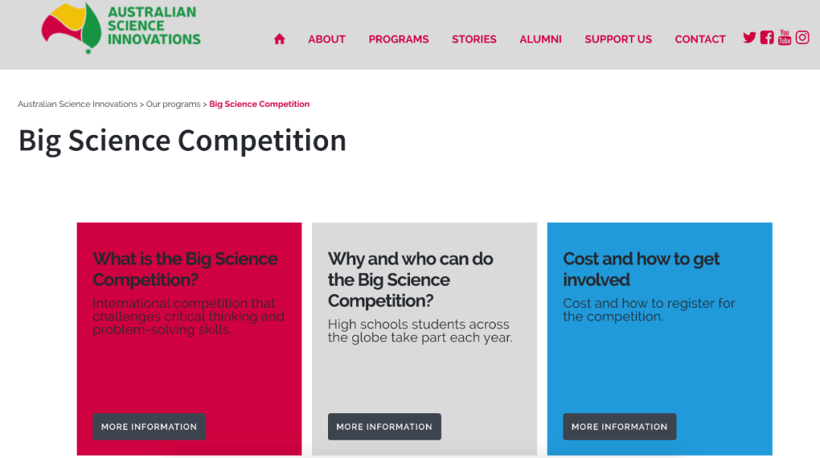Click the Australian Science Innovations logo
The height and width of the screenshot is (458, 820).
(121, 27)
